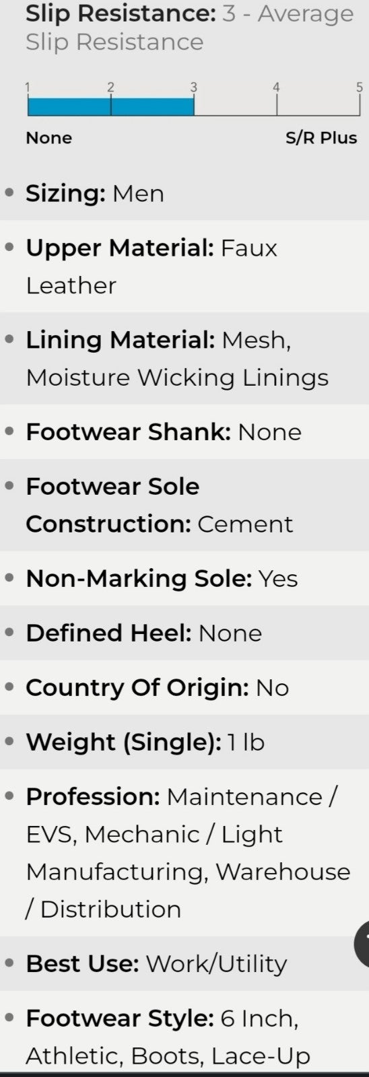This screenshot has height=1077, width=369.
Task: Click marker 2 on the resistance scale
Action: pos(110,87)
